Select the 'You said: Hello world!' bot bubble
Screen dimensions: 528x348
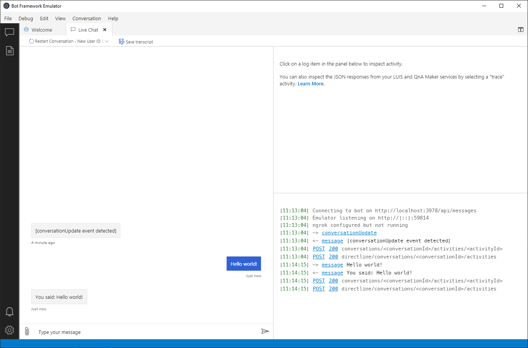59,297
